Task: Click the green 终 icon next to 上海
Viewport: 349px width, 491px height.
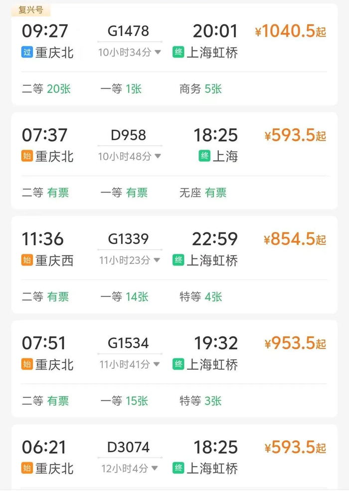Action: (x=204, y=156)
